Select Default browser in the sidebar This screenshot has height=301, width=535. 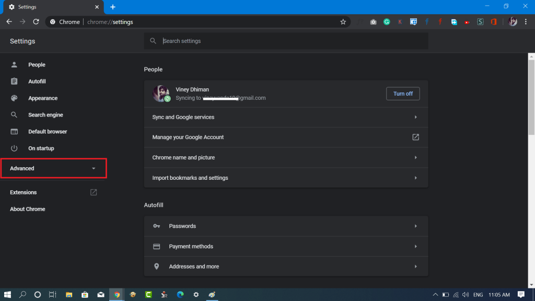48,131
